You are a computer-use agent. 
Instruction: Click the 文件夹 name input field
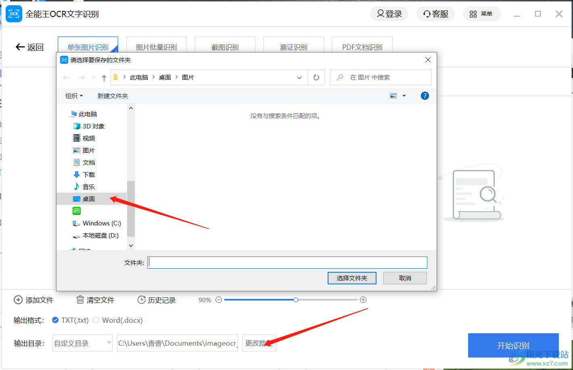point(287,263)
